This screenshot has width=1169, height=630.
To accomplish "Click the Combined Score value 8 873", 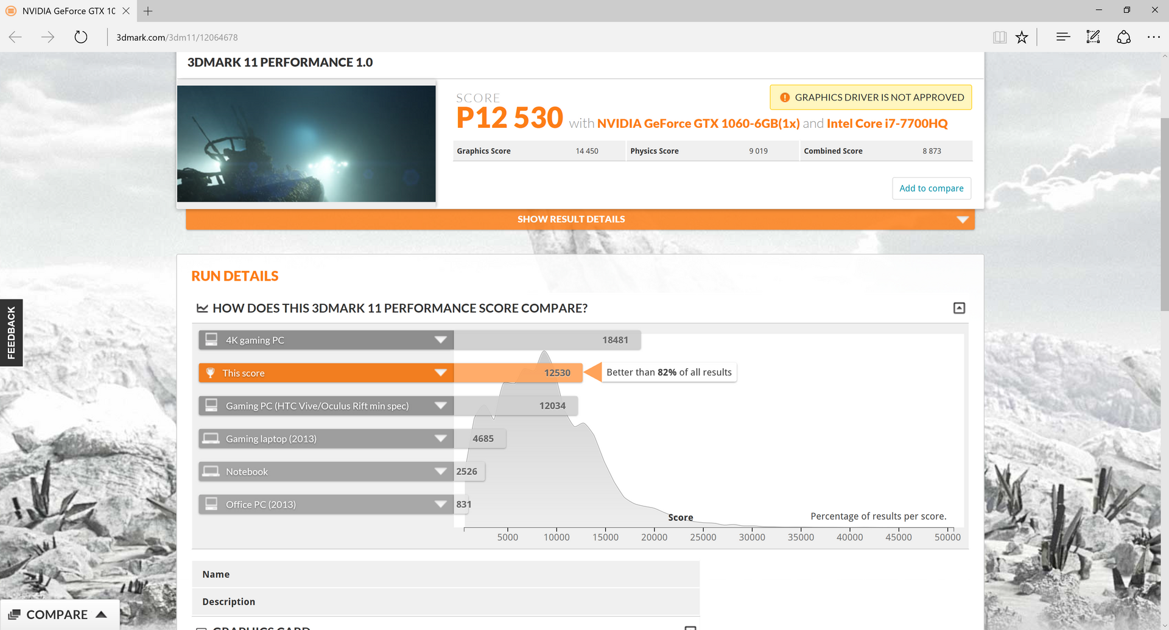I will point(932,151).
